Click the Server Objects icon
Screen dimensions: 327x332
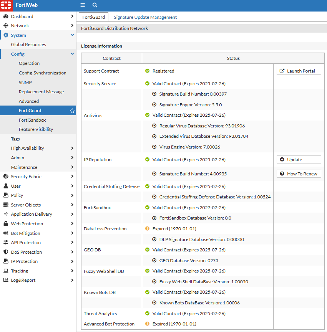point(6,205)
